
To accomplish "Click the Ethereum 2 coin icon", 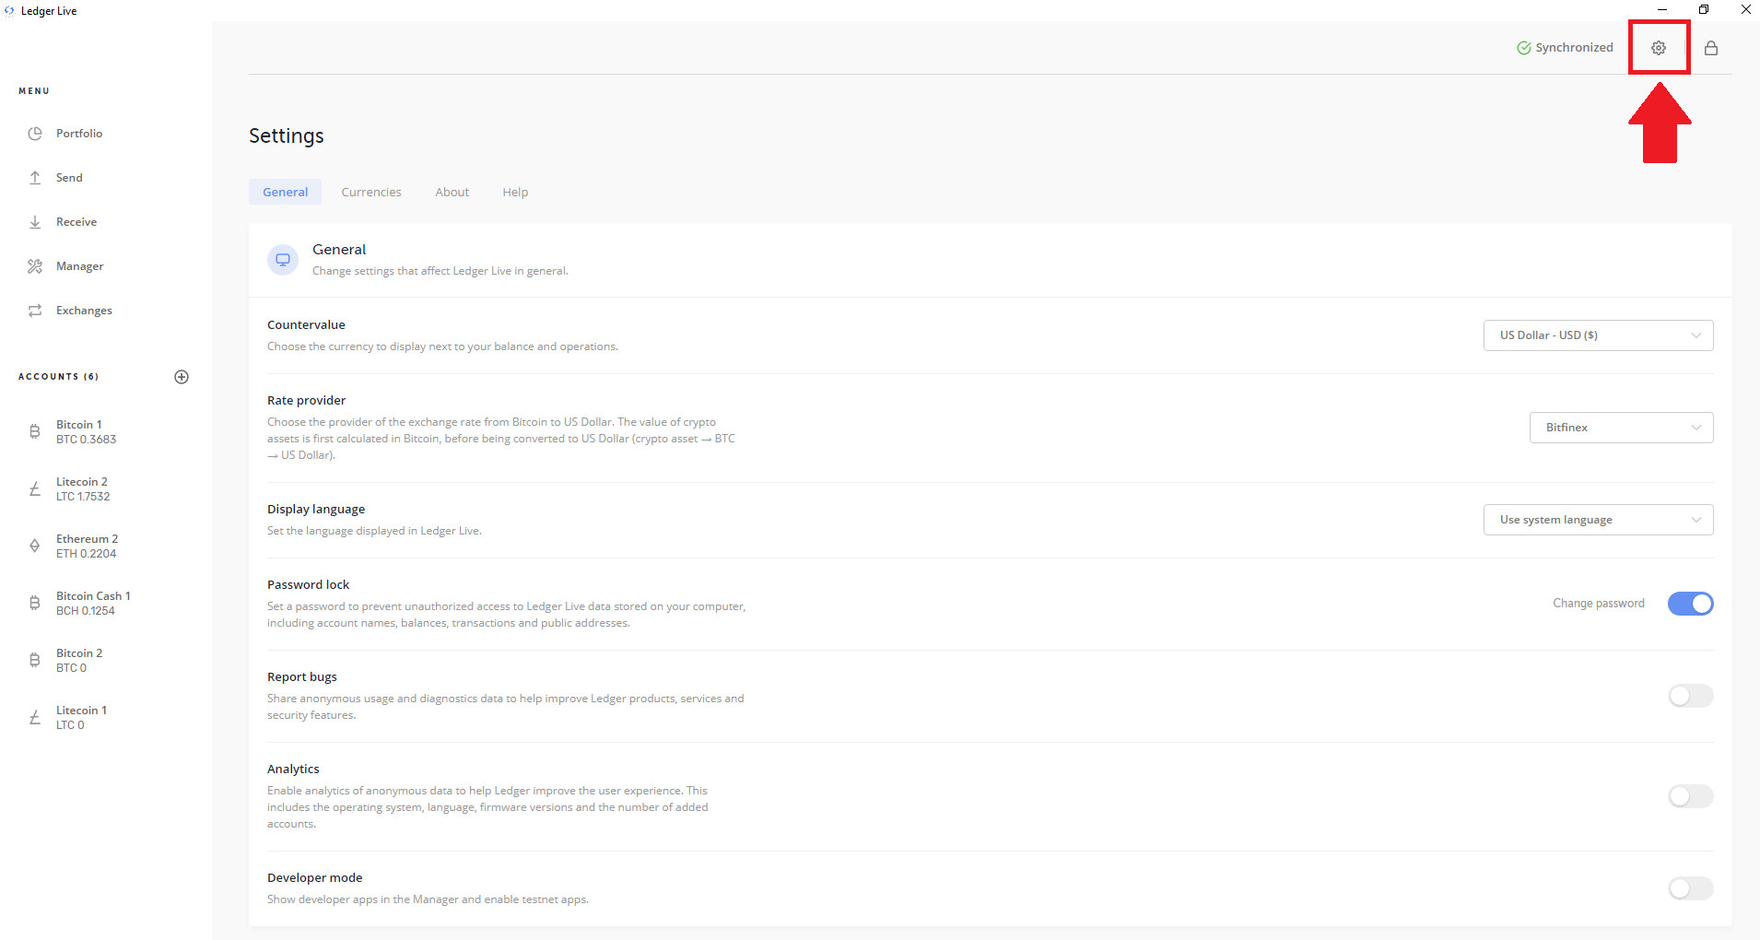I will 35,546.
